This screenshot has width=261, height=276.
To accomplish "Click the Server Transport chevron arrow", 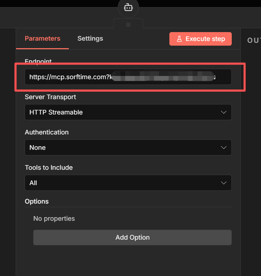I will 224,112.
